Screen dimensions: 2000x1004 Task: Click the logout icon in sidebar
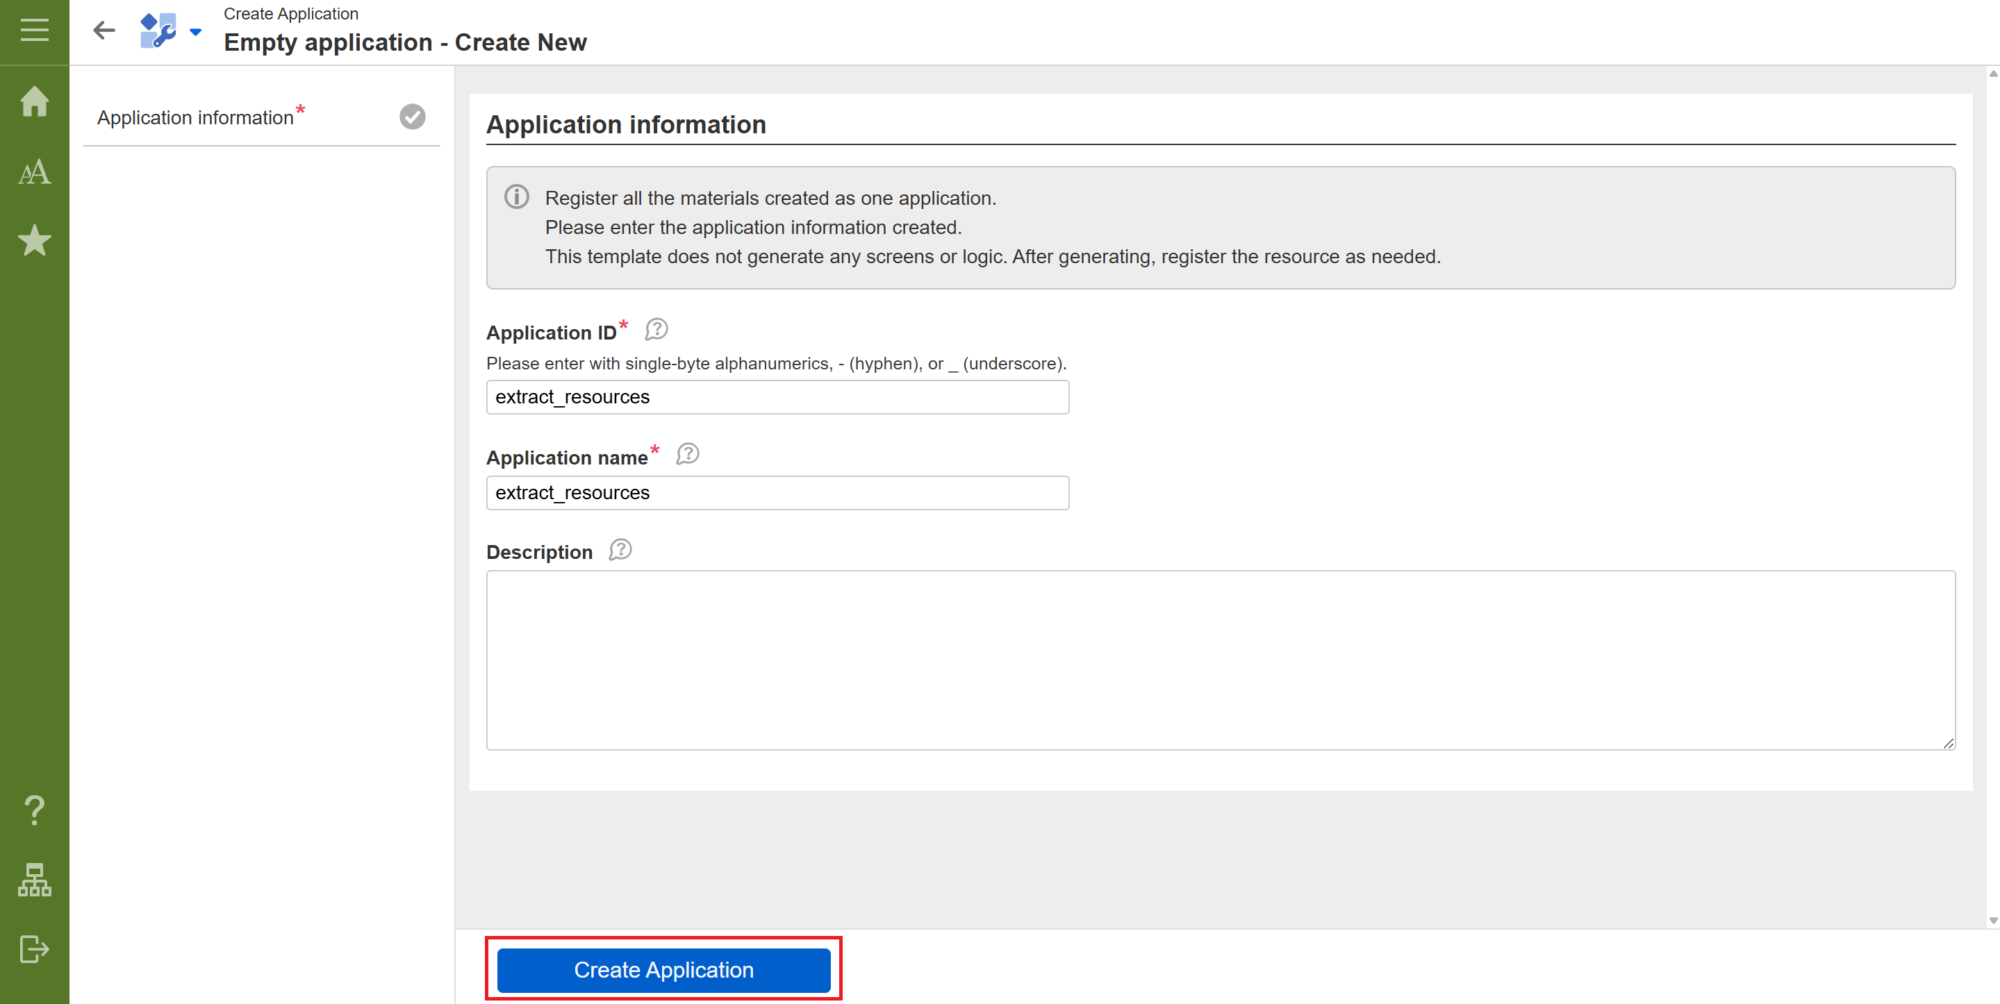point(34,948)
